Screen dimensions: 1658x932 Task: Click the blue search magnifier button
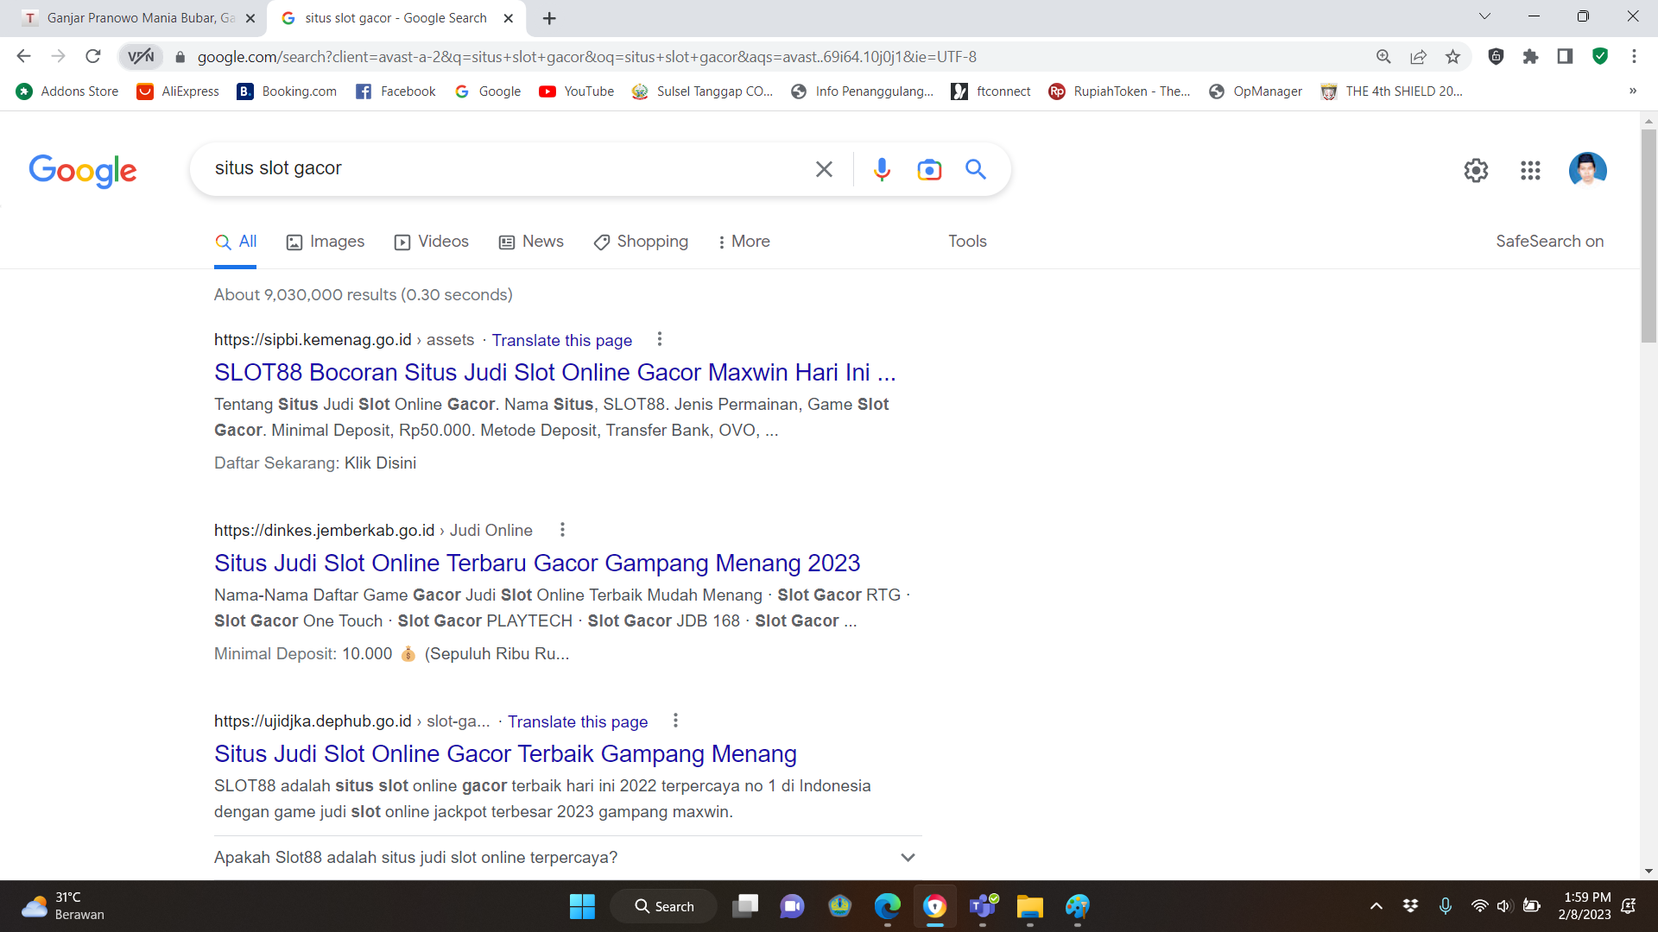click(x=976, y=169)
